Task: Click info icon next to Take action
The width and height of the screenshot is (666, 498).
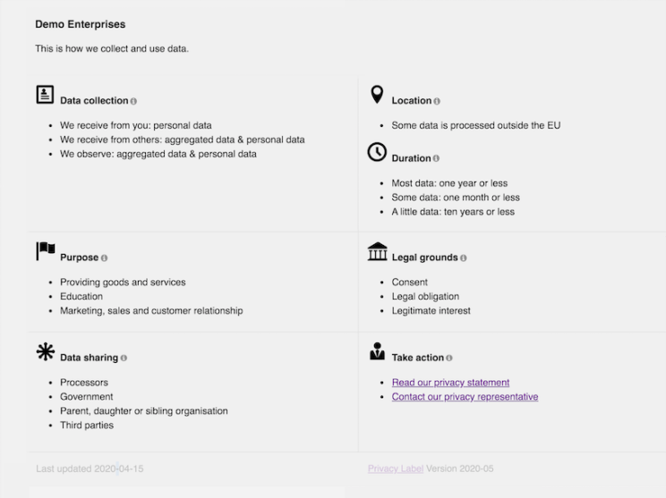Action: [x=449, y=358]
